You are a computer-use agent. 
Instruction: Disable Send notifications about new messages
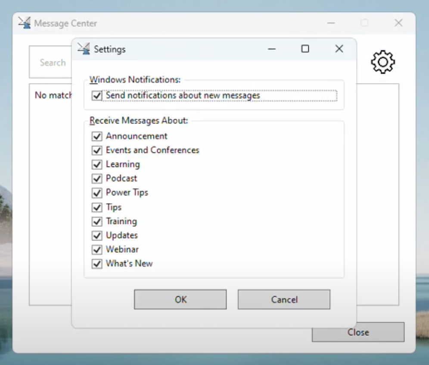[x=96, y=95]
